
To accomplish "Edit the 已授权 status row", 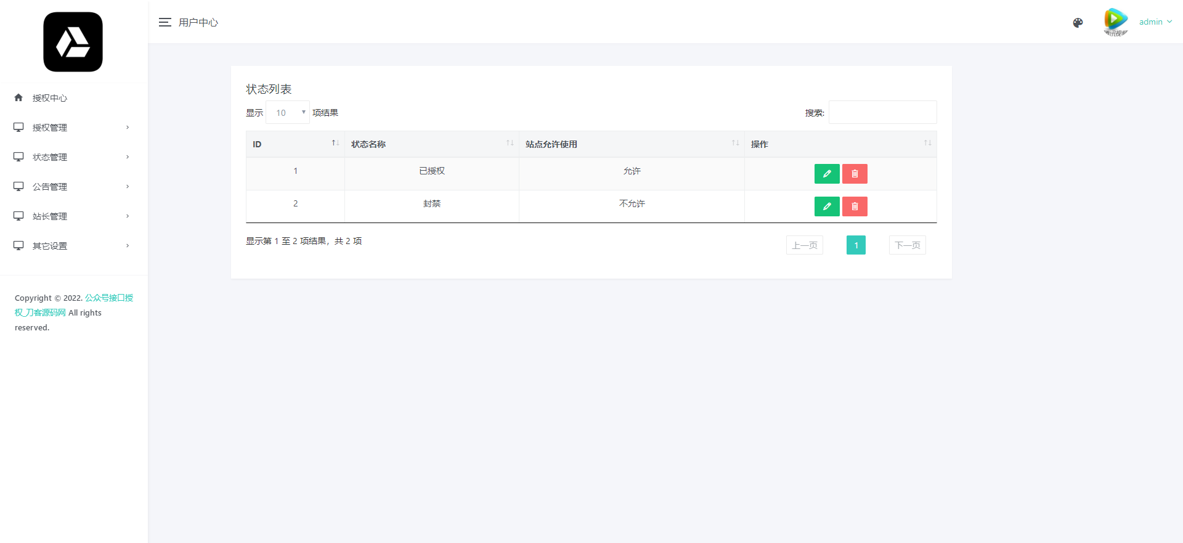I will (827, 174).
